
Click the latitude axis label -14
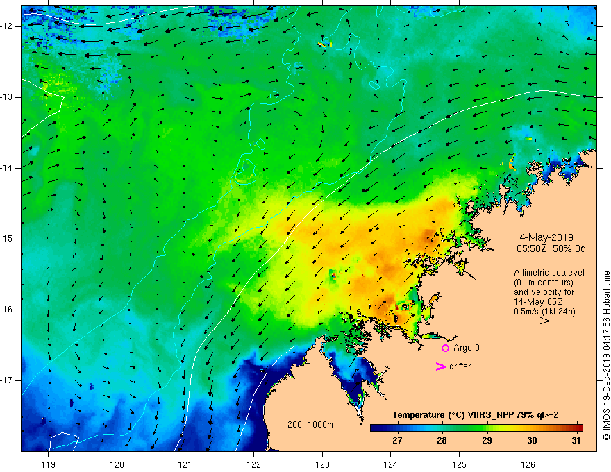(x=7, y=168)
